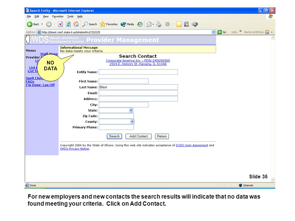Click the I'm Done: Log Off link
Viewport: 295px width, 221px height.
(40, 85)
